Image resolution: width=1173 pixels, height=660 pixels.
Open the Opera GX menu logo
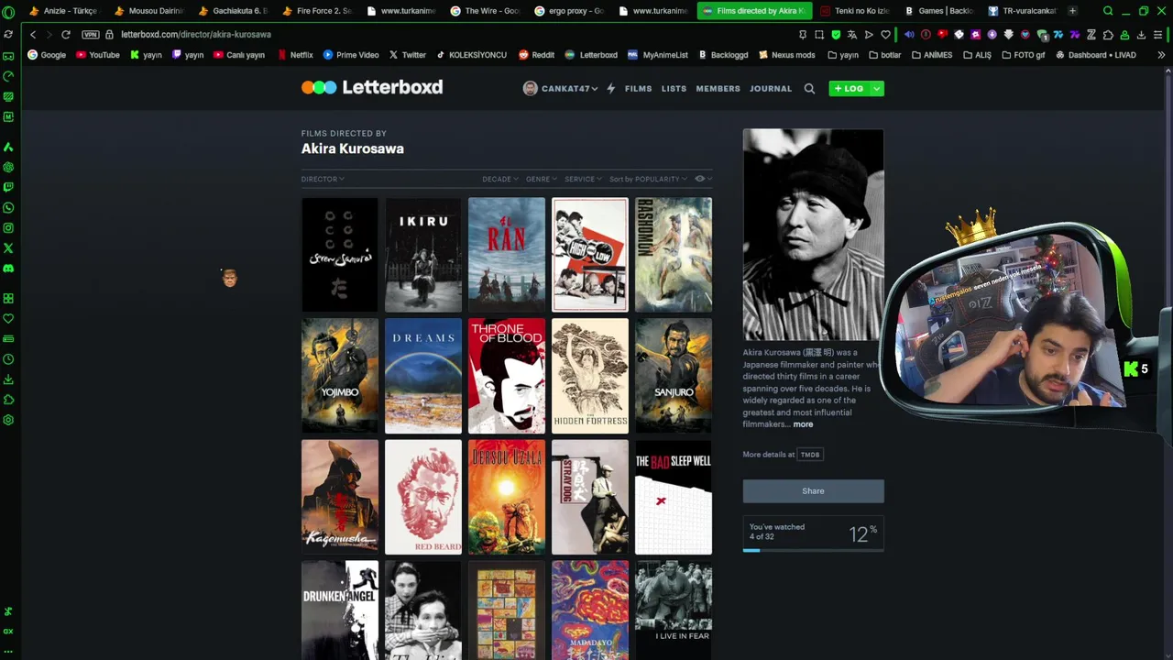pos(8,11)
